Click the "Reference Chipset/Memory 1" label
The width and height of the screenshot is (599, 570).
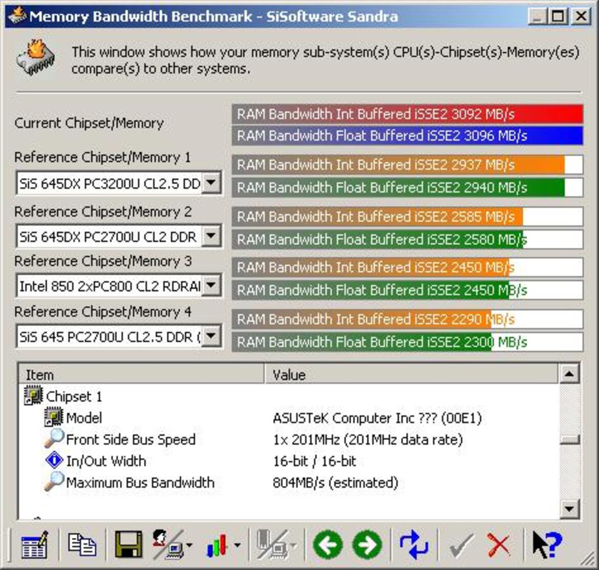pos(102,157)
